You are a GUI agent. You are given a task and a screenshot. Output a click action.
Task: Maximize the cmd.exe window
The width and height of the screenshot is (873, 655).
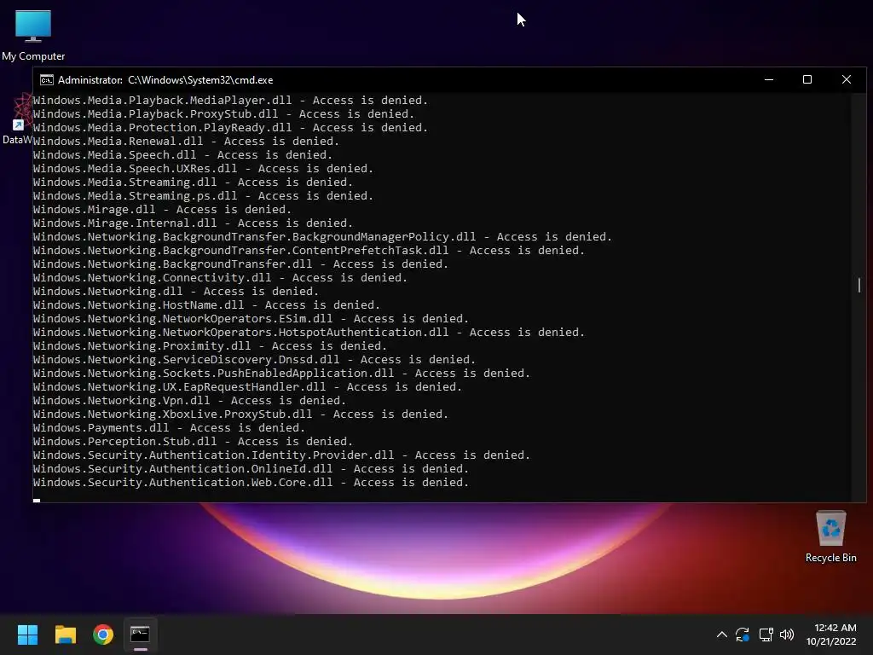click(x=807, y=79)
